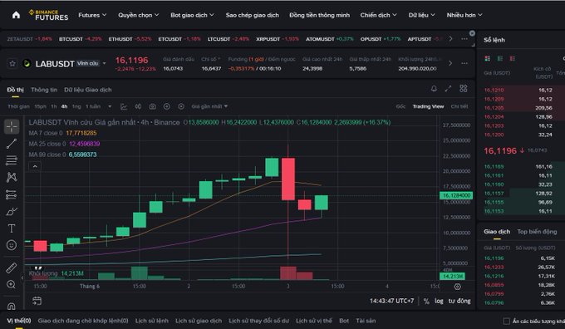
Task: Open the 'Lịch sử giao dịch' tab
Action: tap(199, 321)
